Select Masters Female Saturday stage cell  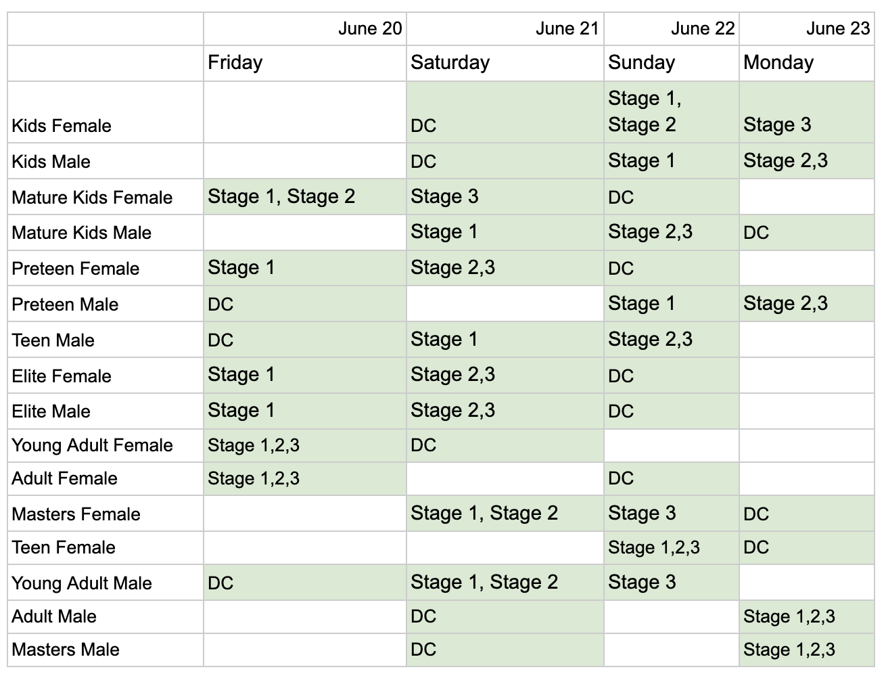point(505,514)
